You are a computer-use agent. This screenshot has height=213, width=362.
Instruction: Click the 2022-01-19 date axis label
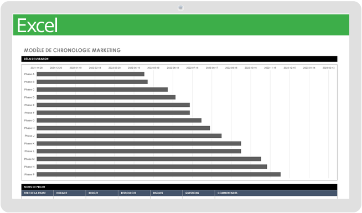(75, 68)
